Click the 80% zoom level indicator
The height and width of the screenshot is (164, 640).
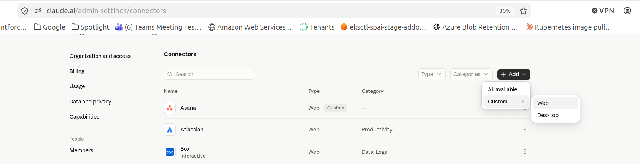(505, 11)
